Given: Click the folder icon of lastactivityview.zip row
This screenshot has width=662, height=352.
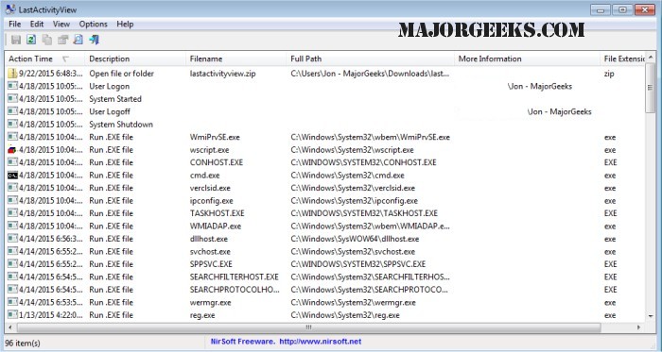Looking at the screenshot, I should [x=12, y=74].
